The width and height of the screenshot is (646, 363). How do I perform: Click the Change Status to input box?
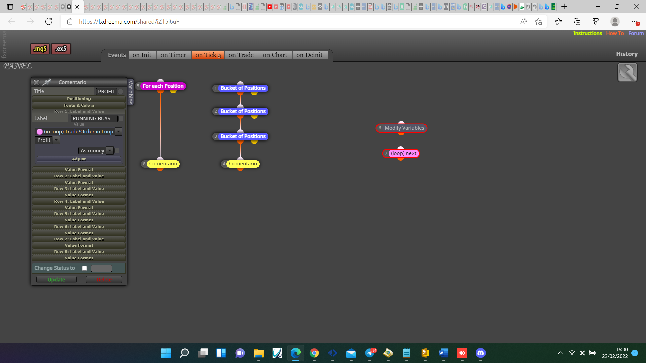pos(101,268)
